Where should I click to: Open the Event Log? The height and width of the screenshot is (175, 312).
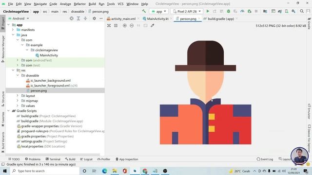[x=265, y=159]
